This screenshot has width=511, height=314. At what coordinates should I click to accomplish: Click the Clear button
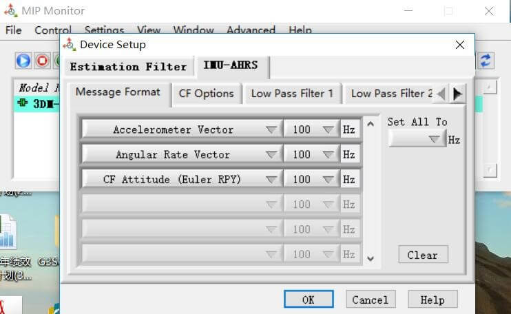tap(422, 255)
